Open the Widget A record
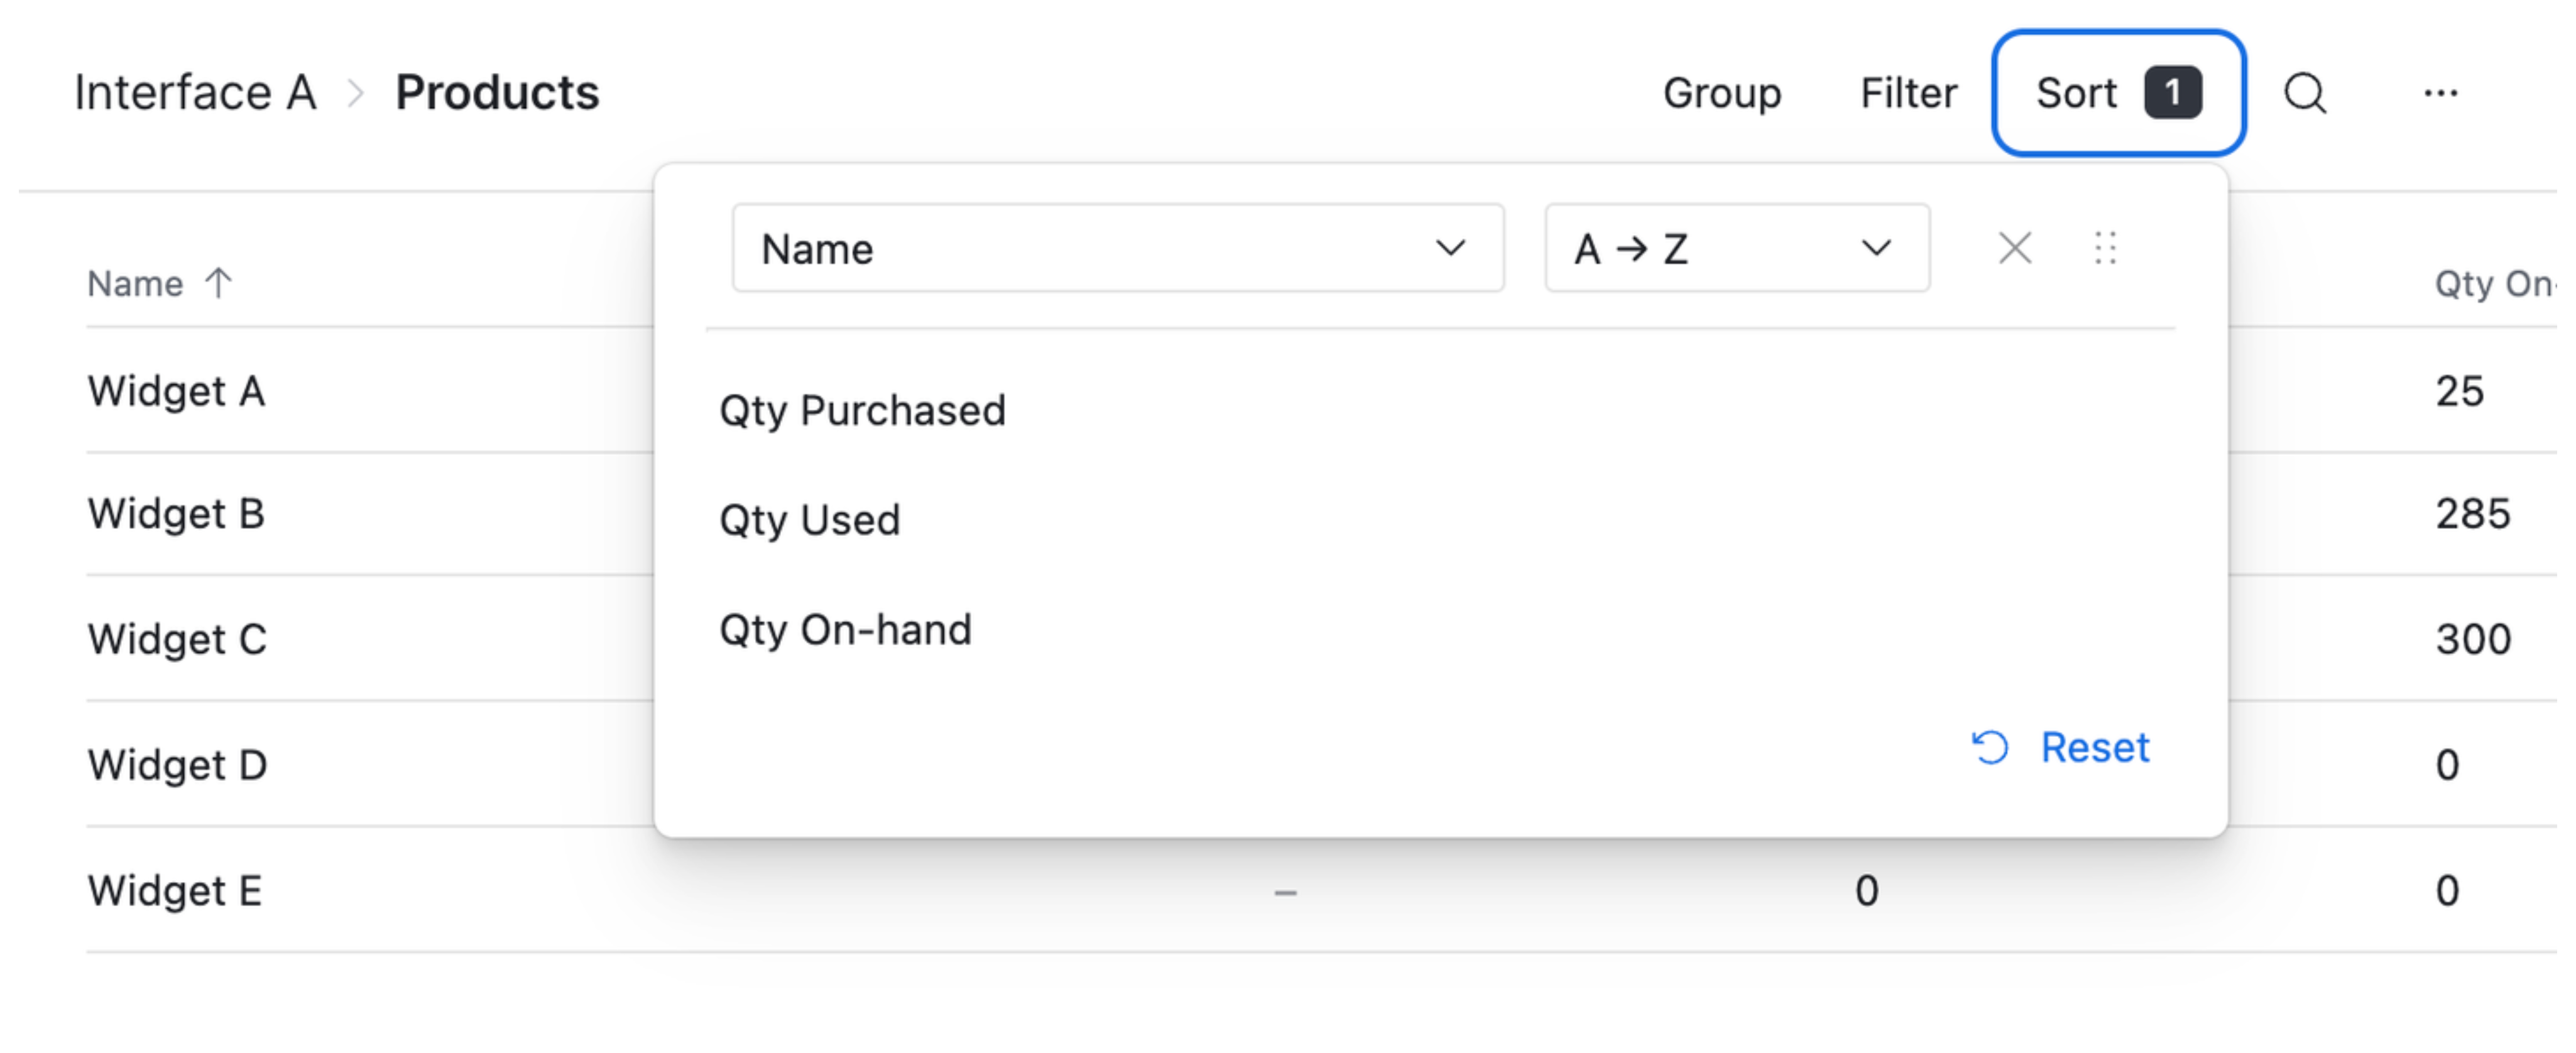The height and width of the screenshot is (1053, 2576). click(176, 391)
